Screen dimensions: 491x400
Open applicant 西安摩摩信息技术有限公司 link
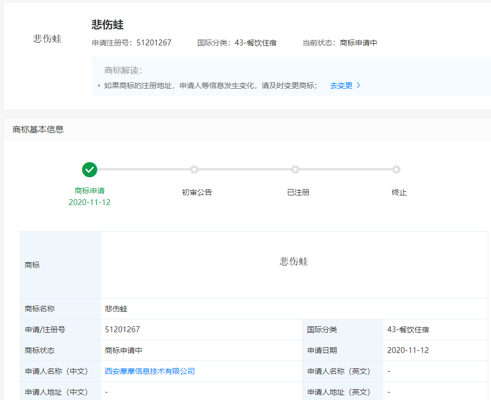(150, 371)
